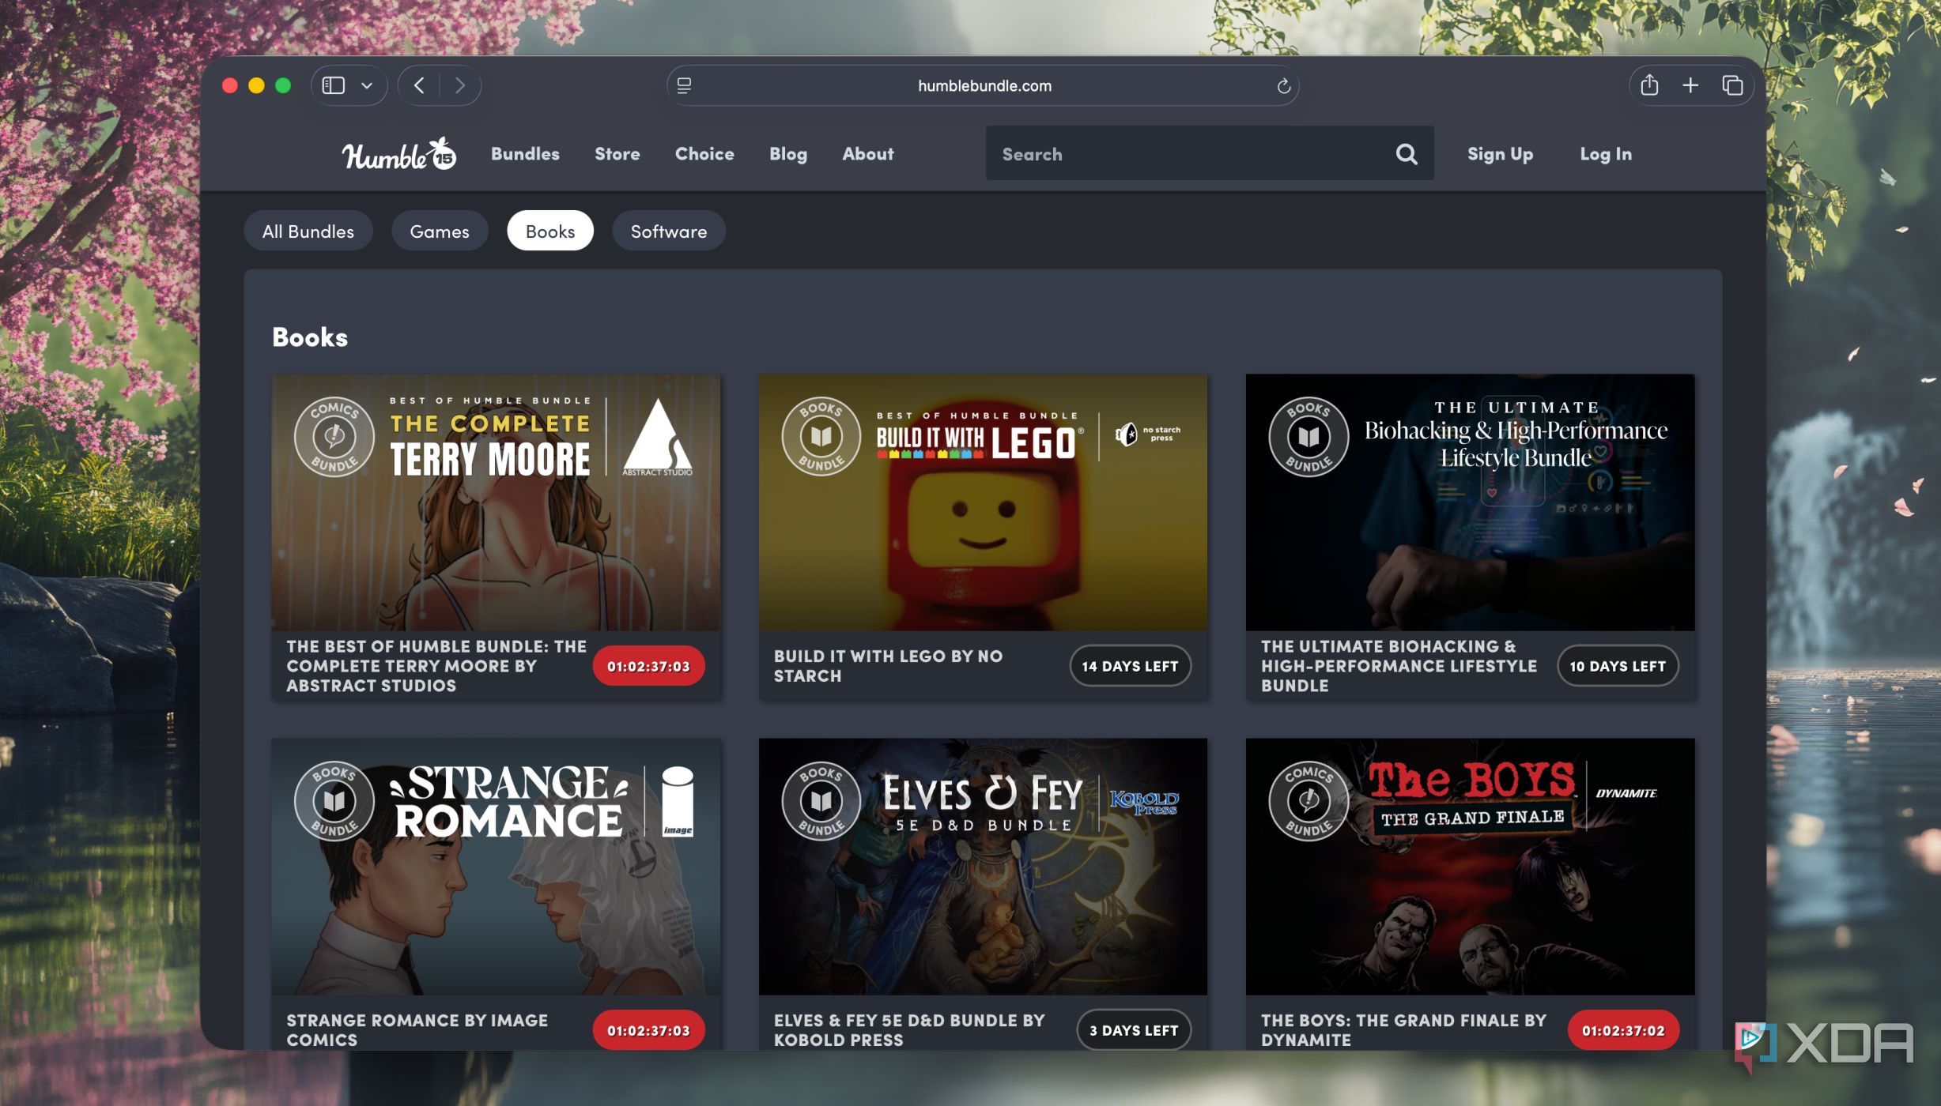Viewport: 1941px width, 1106px height.
Task: Go back with the browser back arrow
Action: pos(419,85)
